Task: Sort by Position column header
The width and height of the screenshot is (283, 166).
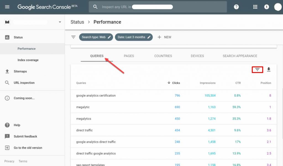Action: point(266,83)
